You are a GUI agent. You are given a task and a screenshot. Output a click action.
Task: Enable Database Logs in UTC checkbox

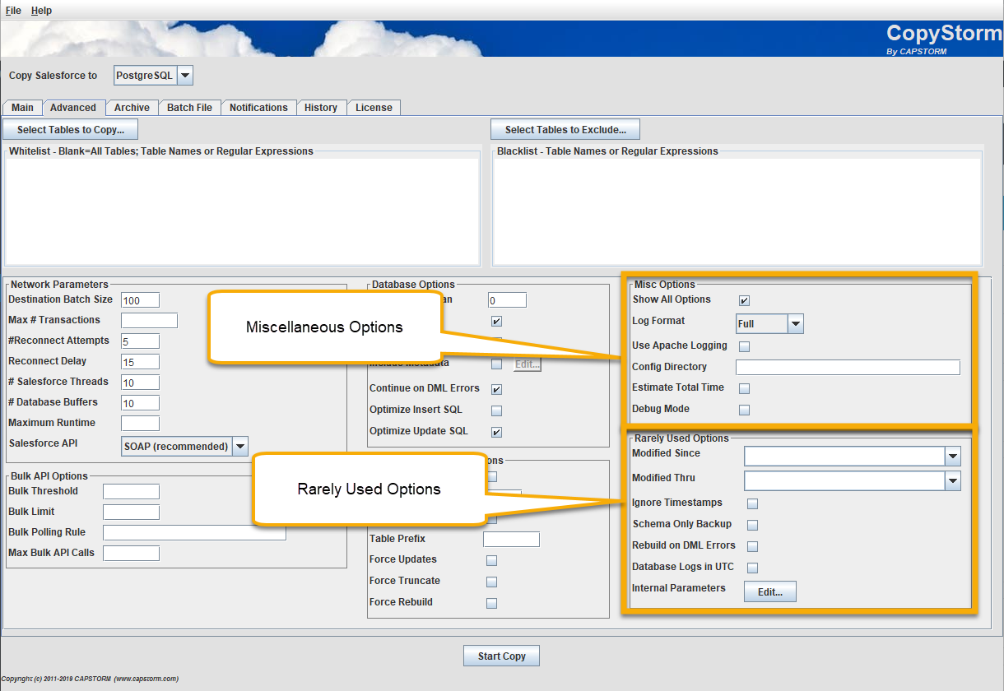(x=752, y=568)
